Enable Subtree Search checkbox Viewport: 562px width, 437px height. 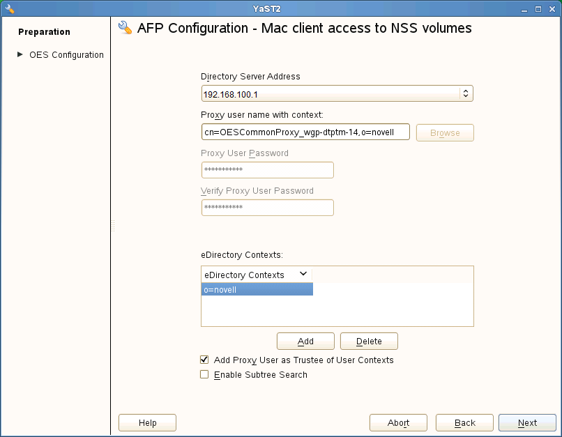(x=204, y=374)
